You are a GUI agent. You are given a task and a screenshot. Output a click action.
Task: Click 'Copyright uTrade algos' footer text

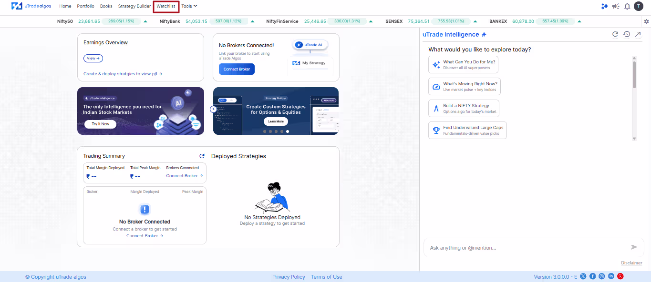coord(56,277)
